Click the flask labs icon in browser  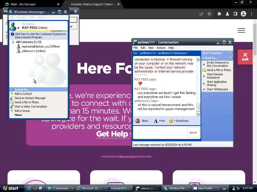227,14
